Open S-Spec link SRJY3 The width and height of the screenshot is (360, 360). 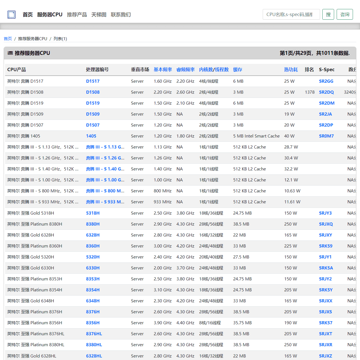pos(325,213)
